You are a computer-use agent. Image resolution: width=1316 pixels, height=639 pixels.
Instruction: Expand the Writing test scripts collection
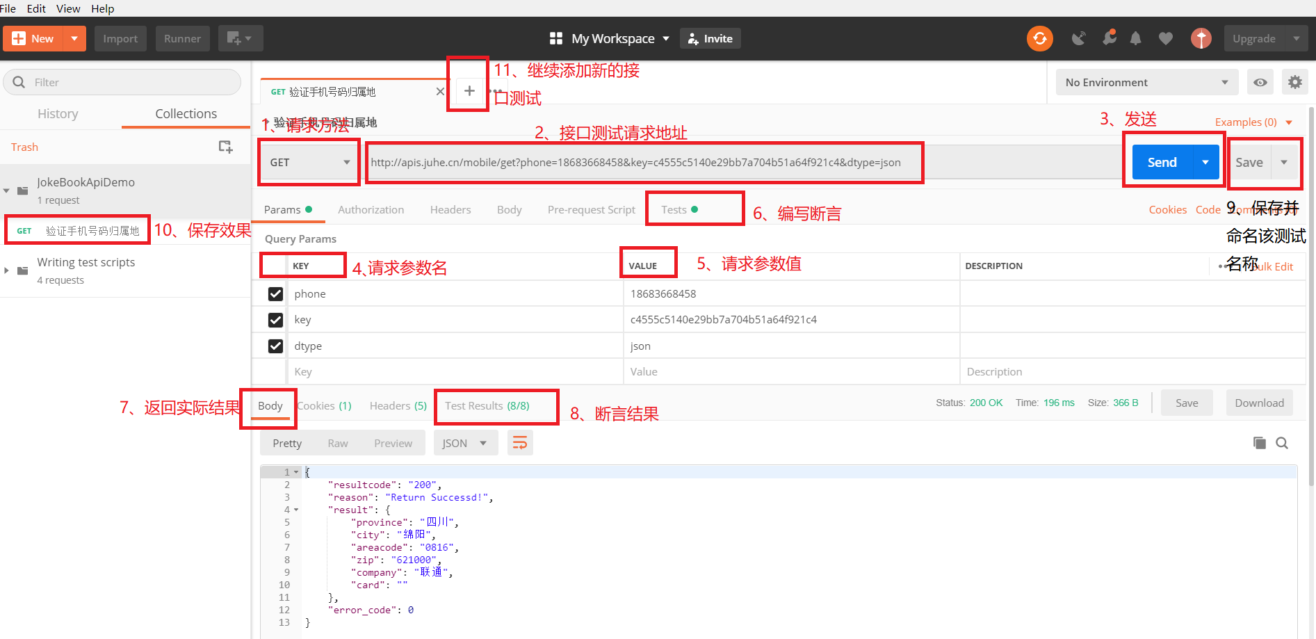tap(7, 270)
